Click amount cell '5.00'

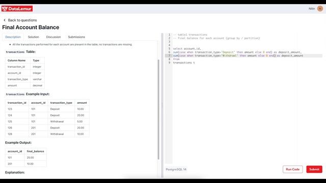coord(80,121)
